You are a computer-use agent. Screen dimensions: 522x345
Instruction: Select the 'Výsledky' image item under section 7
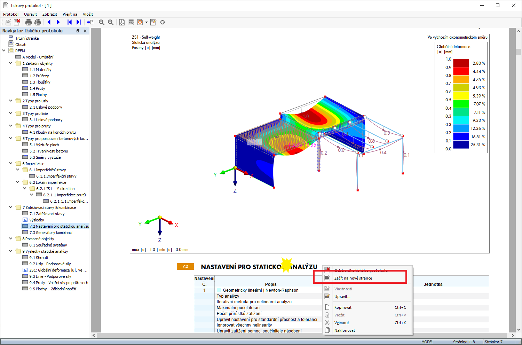tap(37, 220)
